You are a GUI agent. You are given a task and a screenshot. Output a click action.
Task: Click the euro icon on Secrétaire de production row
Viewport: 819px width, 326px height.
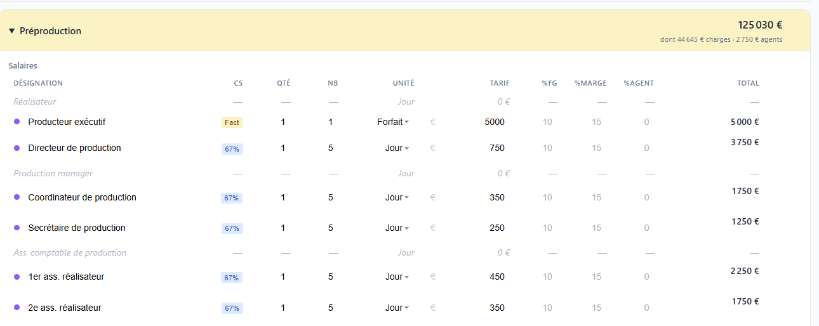pos(433,228)
